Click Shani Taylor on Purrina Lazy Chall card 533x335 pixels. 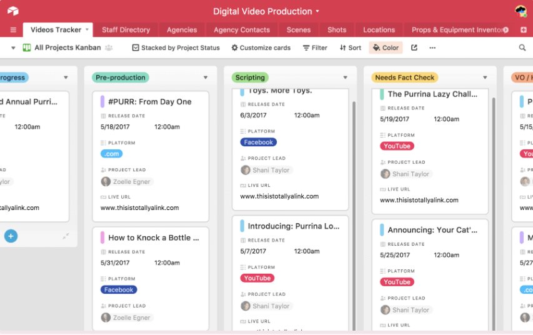click(406, 174)
